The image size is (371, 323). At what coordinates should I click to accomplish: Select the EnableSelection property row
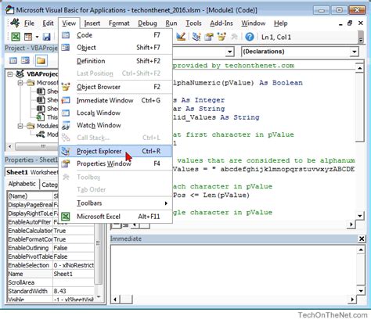(50, 265)
